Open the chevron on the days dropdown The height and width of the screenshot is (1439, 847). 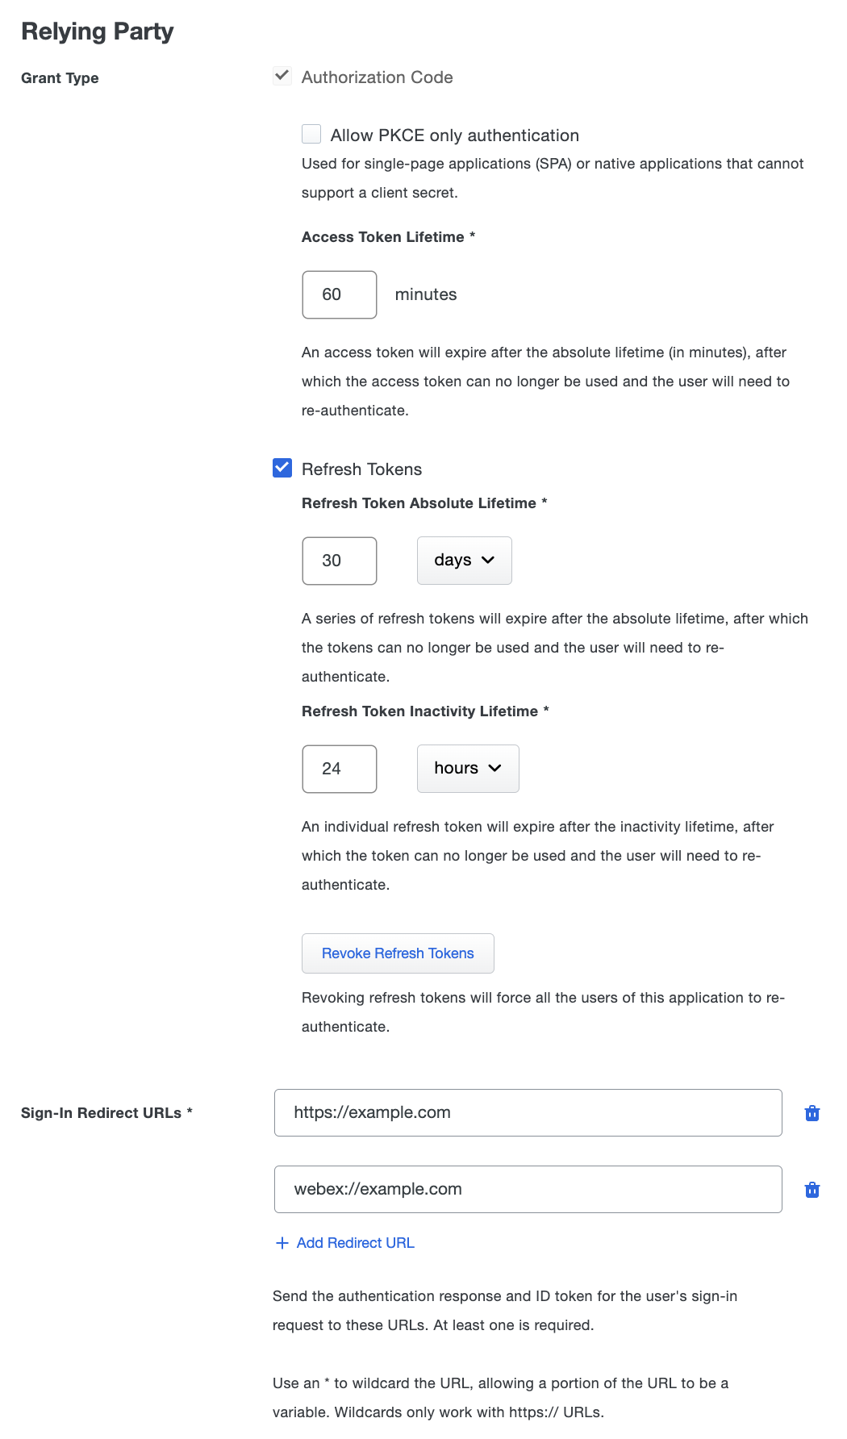489,560
